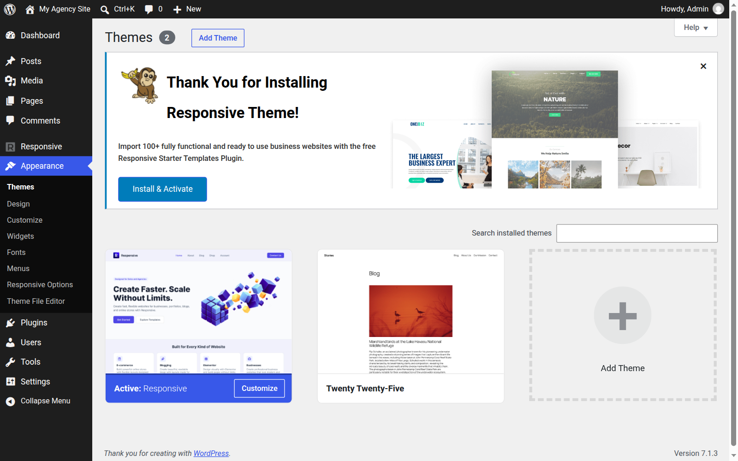
Task: Click My Agency Site link text
Action: pyautogui.click(x=65, y=9)
